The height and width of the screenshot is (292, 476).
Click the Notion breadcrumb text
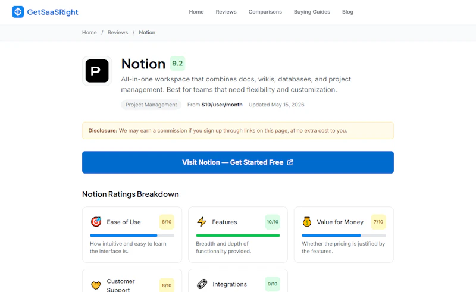[147, 33]
